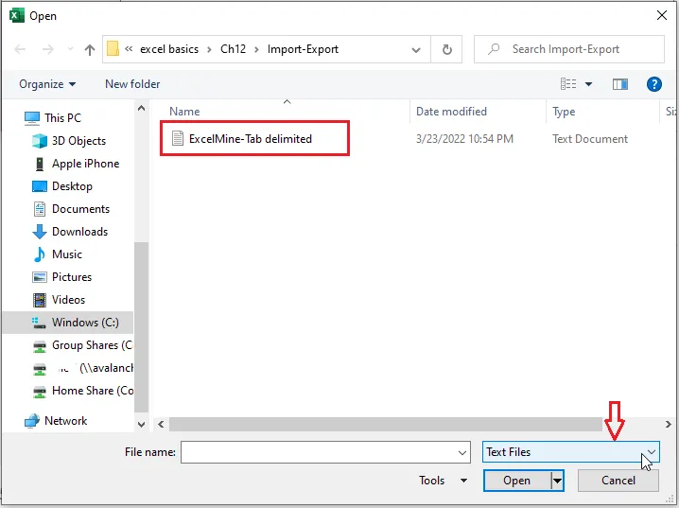679x508 pixels.
Task: Select Group Shares network drive
Action: pos(82,345)
